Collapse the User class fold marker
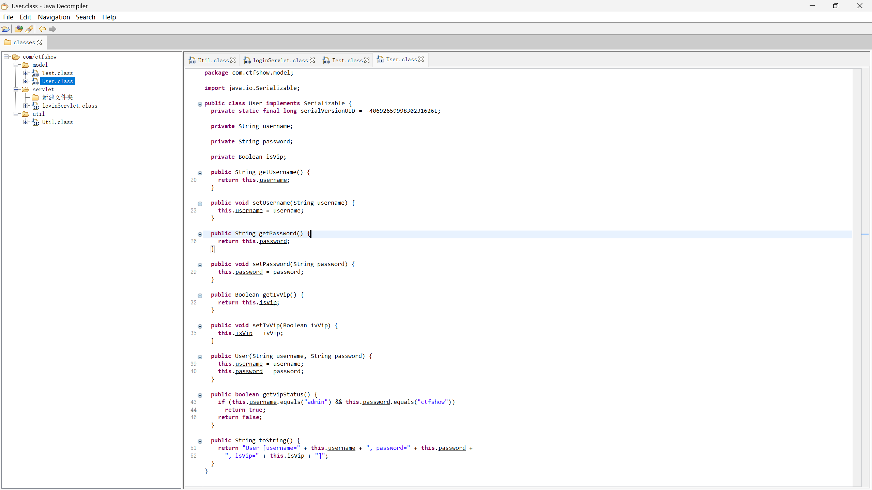The height and width of the screenshot is (490, 872). (200, 104)
